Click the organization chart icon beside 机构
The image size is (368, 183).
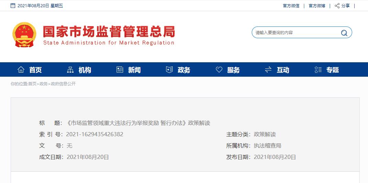click(70, 70)
